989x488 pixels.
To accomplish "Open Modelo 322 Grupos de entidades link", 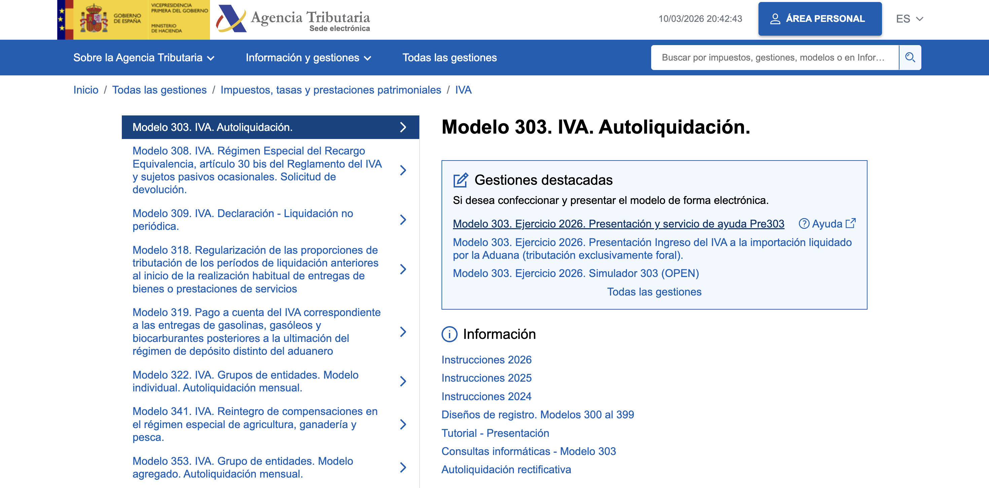I will tap(246, 381).
